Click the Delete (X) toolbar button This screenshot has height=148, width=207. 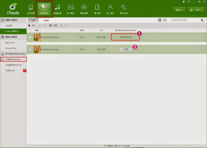(x=43, y=25)
